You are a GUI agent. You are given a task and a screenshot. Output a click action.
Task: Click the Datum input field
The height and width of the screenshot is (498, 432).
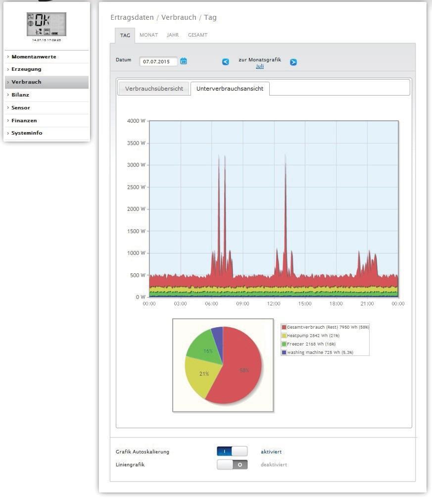[x=158, y=61]
